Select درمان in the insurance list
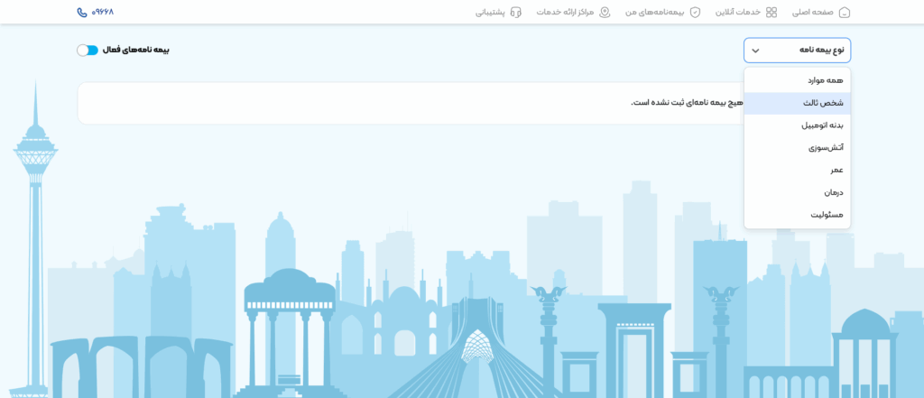This screenshot has height=398, width=924. tap(833, 192)
